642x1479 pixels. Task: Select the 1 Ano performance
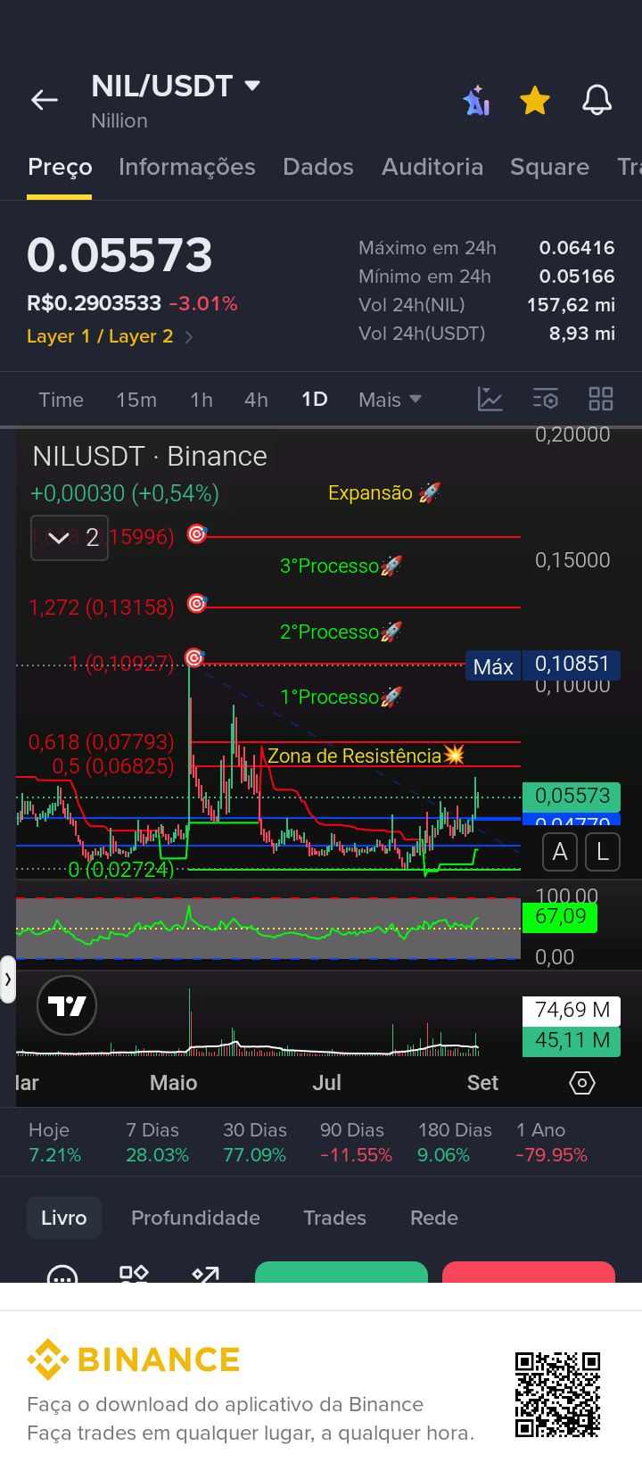552,1143
